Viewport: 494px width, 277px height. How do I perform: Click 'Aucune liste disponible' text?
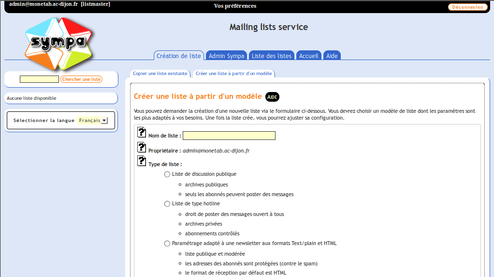(31, 98)
